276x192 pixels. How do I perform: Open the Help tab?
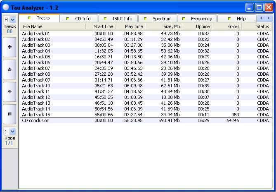pos(237,19)
